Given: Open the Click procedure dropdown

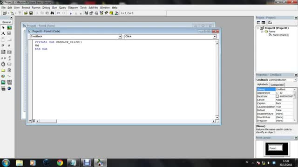Looking at the screenshot, I should (x=215, y=36).
